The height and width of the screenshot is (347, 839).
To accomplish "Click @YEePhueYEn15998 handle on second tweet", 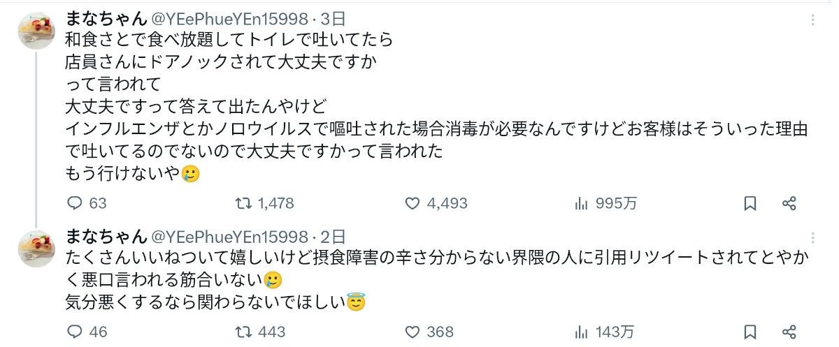I will pyautogui.click(x=229, y=237).
